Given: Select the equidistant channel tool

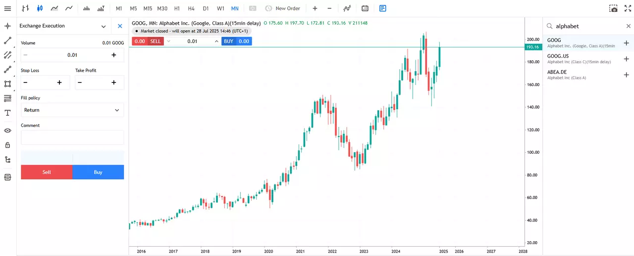Looking at the screenshot, I should point(7,55).
